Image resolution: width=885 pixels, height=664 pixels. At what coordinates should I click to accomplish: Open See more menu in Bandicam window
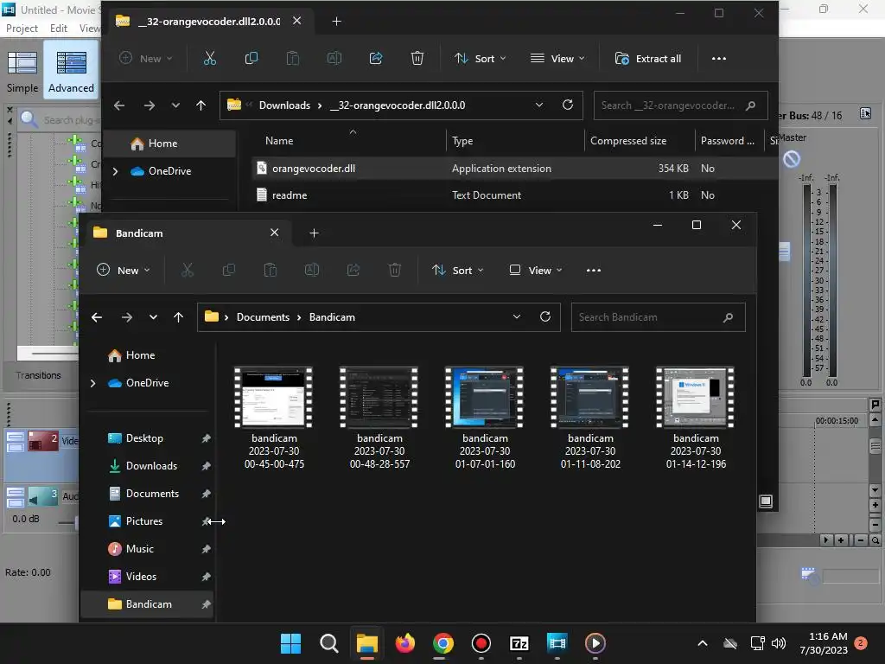(593, 271)
